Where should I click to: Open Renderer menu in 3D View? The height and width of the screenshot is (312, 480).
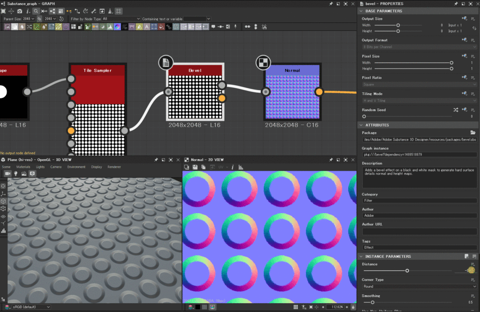pyautogui.click(x=114, y=167)
